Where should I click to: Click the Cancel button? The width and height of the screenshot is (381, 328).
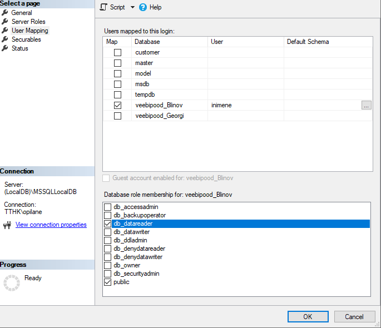coord(354,316)
